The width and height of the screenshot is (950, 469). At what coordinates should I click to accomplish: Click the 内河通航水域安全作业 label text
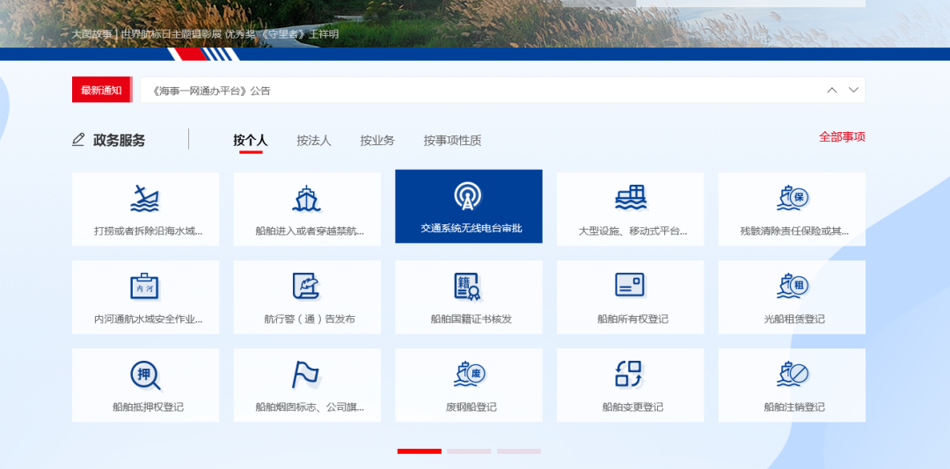(x=148, y=319)
